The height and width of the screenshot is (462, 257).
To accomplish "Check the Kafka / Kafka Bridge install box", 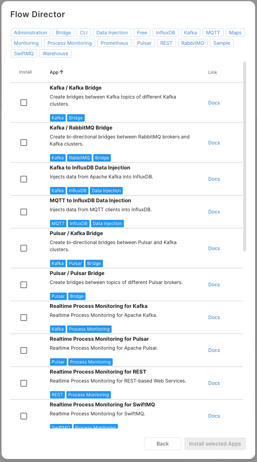I will point(24,103).
